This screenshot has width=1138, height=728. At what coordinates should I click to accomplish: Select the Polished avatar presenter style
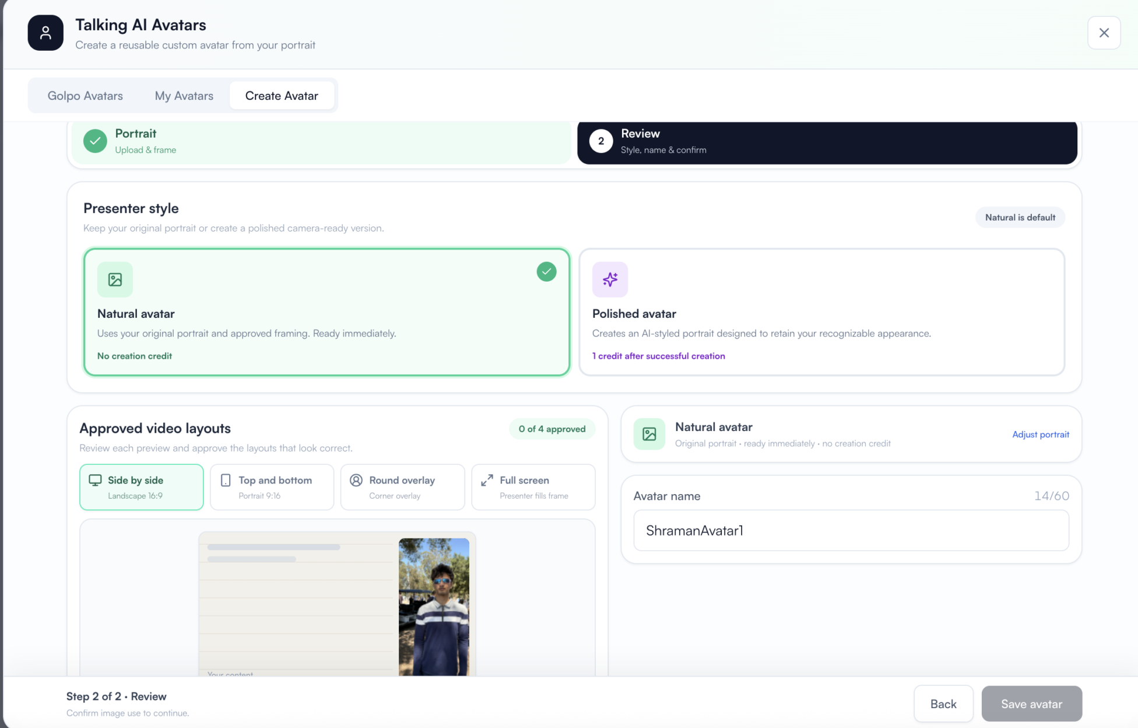tap(822, 312)
